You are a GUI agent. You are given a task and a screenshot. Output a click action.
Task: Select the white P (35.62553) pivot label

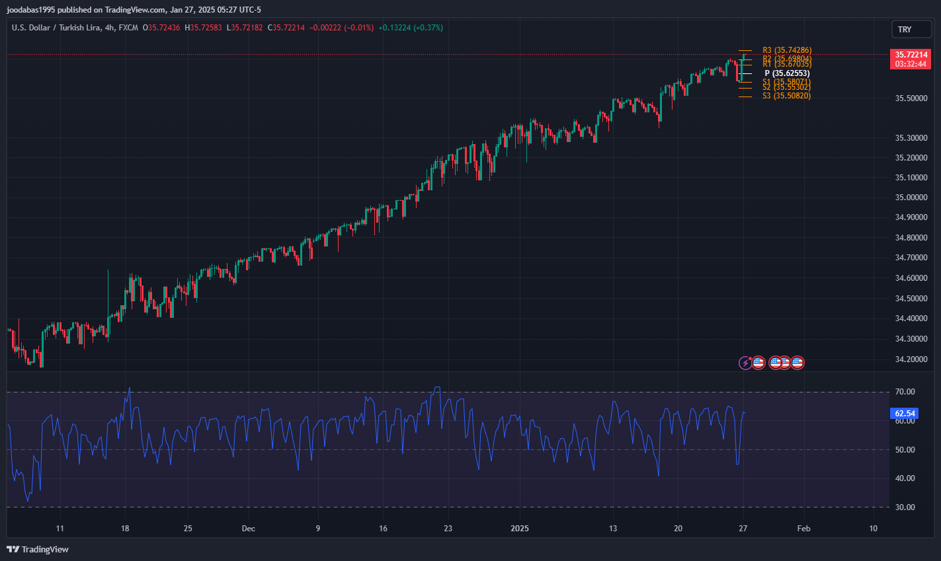(787, 73)
